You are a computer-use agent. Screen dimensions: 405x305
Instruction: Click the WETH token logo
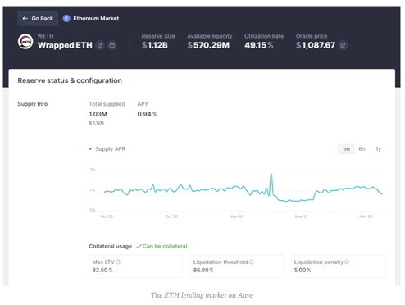tap(25, 42)
